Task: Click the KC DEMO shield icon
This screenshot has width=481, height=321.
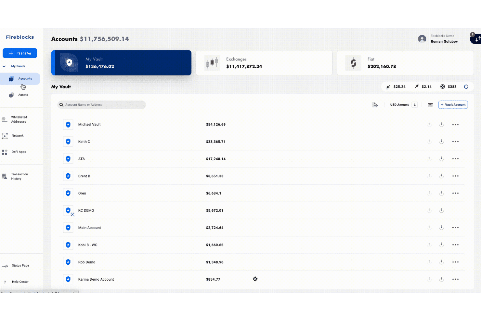Action: point(68,211)
